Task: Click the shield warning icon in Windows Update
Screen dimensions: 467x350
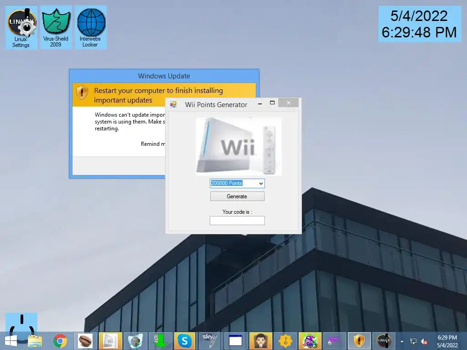Action: click(82, 92)
